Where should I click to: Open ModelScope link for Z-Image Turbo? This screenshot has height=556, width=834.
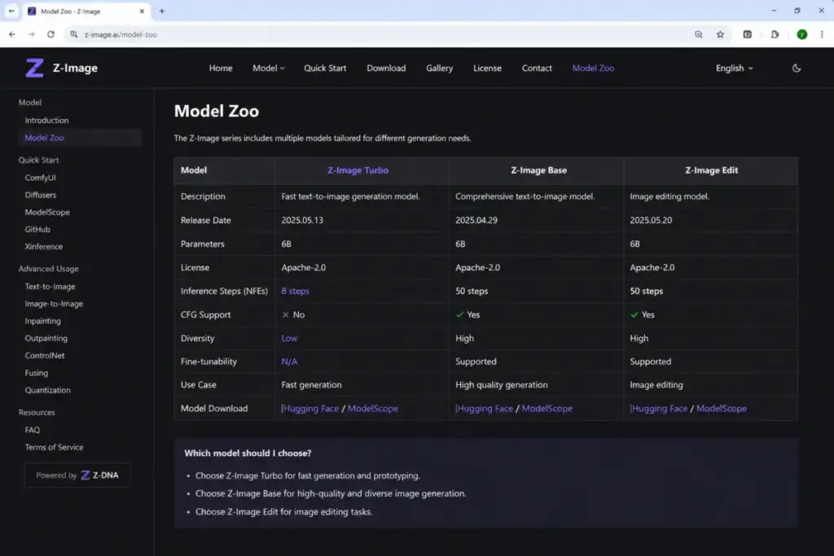[373, 408]
